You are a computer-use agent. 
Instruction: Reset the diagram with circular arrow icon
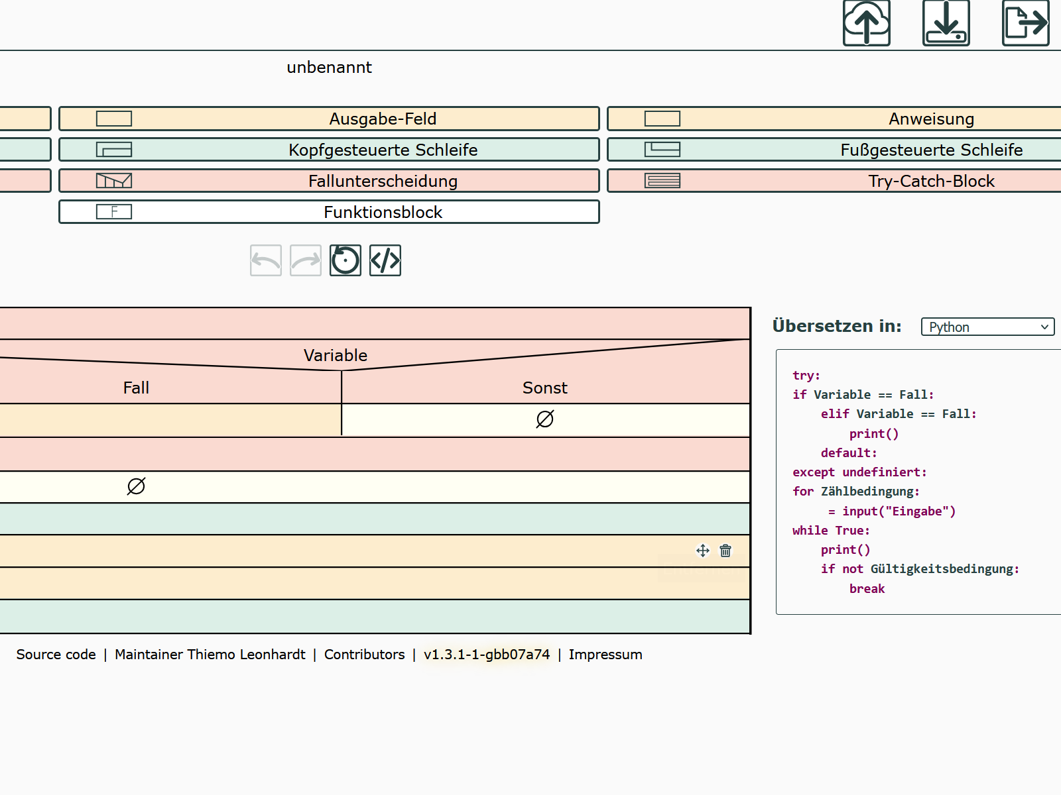[x=345, y=260]
